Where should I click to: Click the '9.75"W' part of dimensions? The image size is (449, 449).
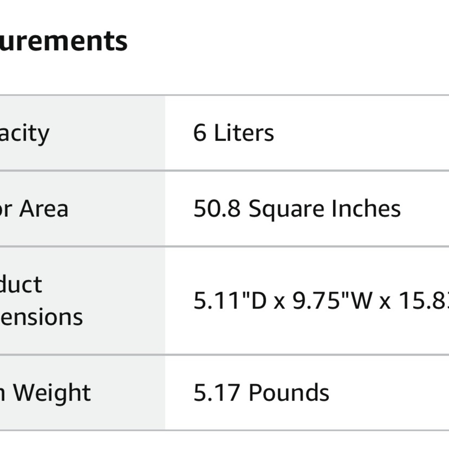coord(332,301)
